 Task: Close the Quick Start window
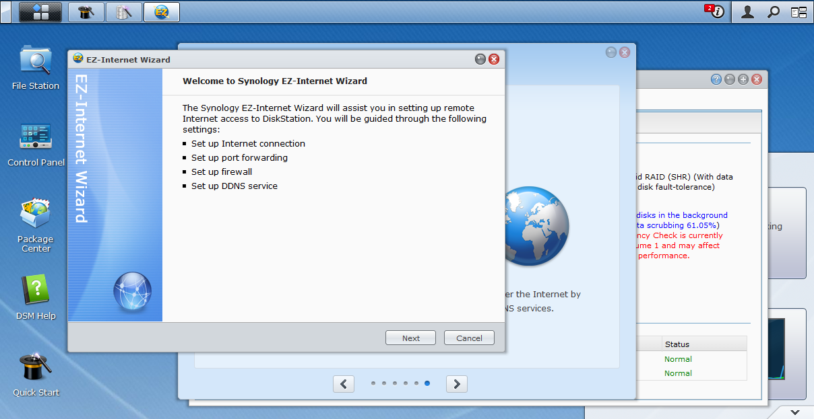625,52
